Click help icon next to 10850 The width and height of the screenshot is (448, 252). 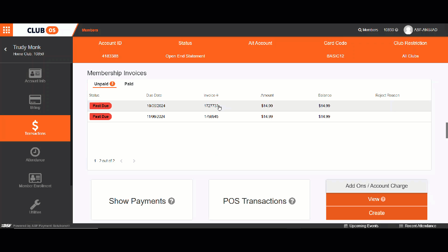[x=397, y=30]
